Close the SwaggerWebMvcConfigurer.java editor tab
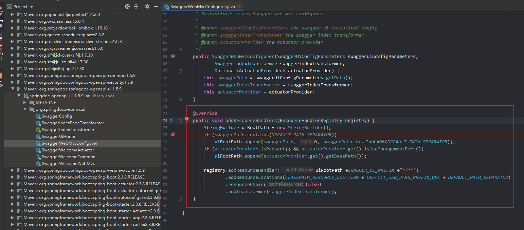 click(x=239, y=6)
